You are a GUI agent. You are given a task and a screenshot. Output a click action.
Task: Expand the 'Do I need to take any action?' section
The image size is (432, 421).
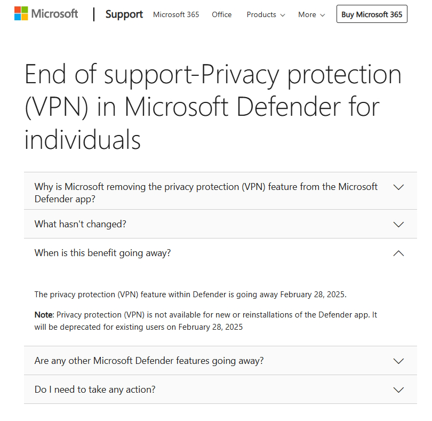coord(213,390)
